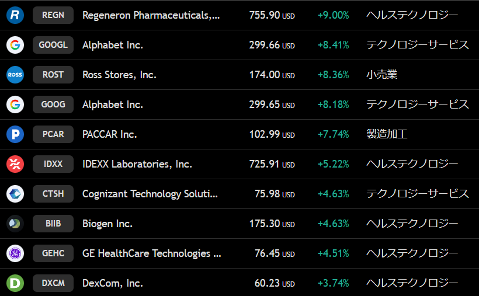
Task: Click the Cognizant logo icon
Action: pos(15,194)
